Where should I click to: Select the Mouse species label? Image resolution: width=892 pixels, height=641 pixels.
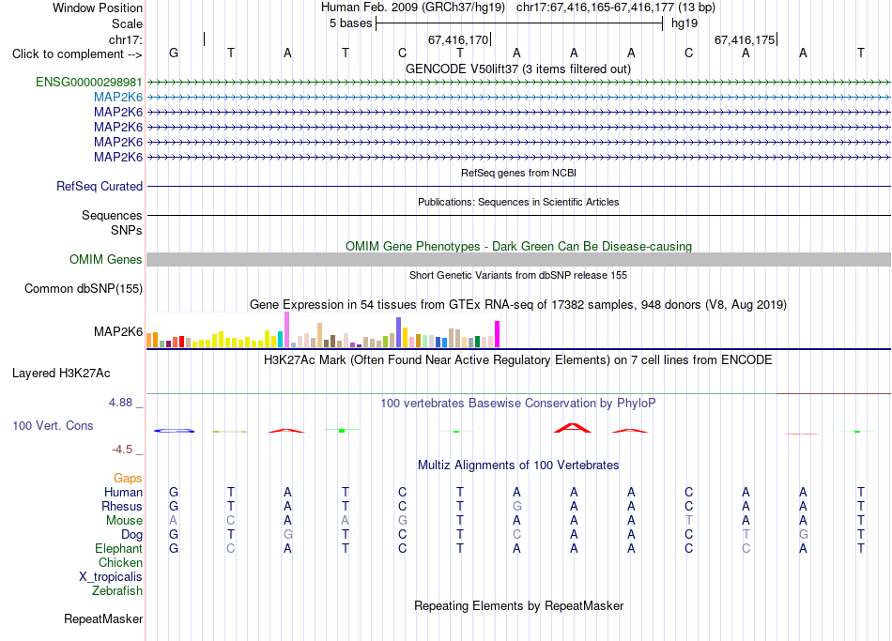pyautogui.click(x=124, y=521)
